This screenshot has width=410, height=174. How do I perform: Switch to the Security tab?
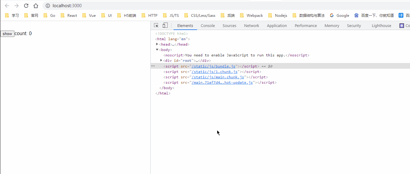pos(354,25)
